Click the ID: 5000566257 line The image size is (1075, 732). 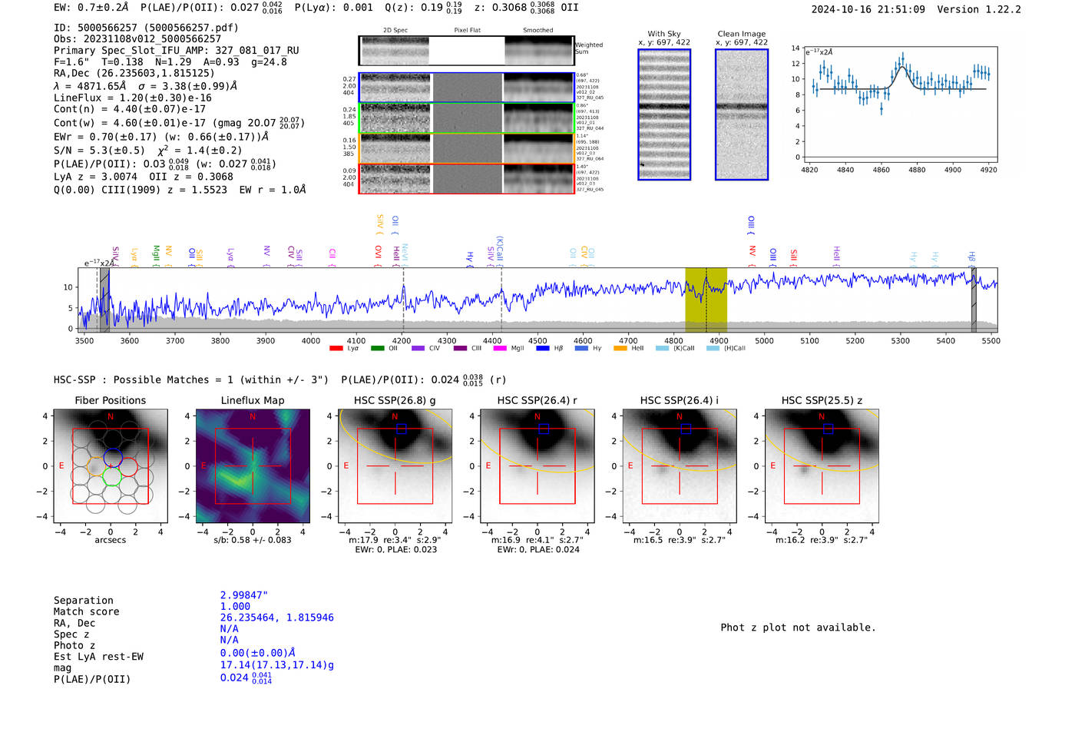pos(146,28)
